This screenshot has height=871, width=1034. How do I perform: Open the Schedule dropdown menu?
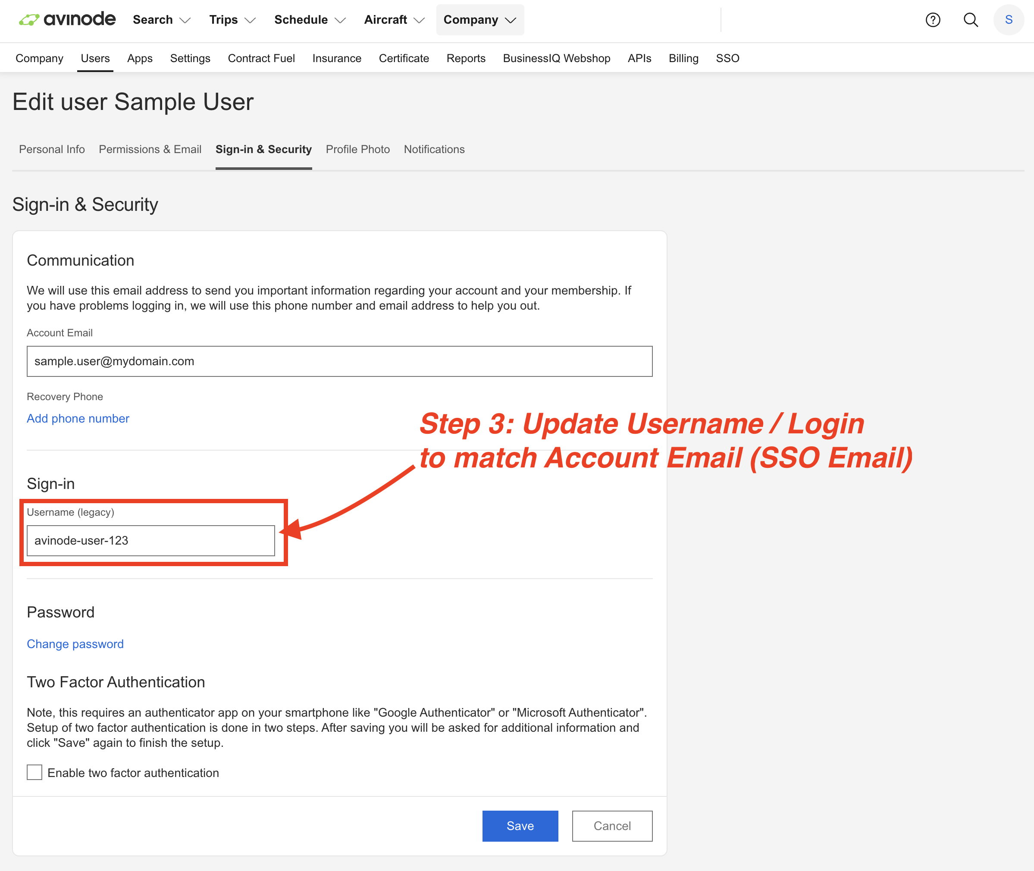tap(310, 20)
